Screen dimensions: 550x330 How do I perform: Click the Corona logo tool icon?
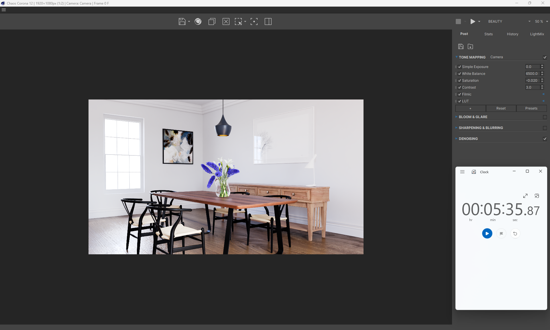pyautogui.click(x=198, y=22)
